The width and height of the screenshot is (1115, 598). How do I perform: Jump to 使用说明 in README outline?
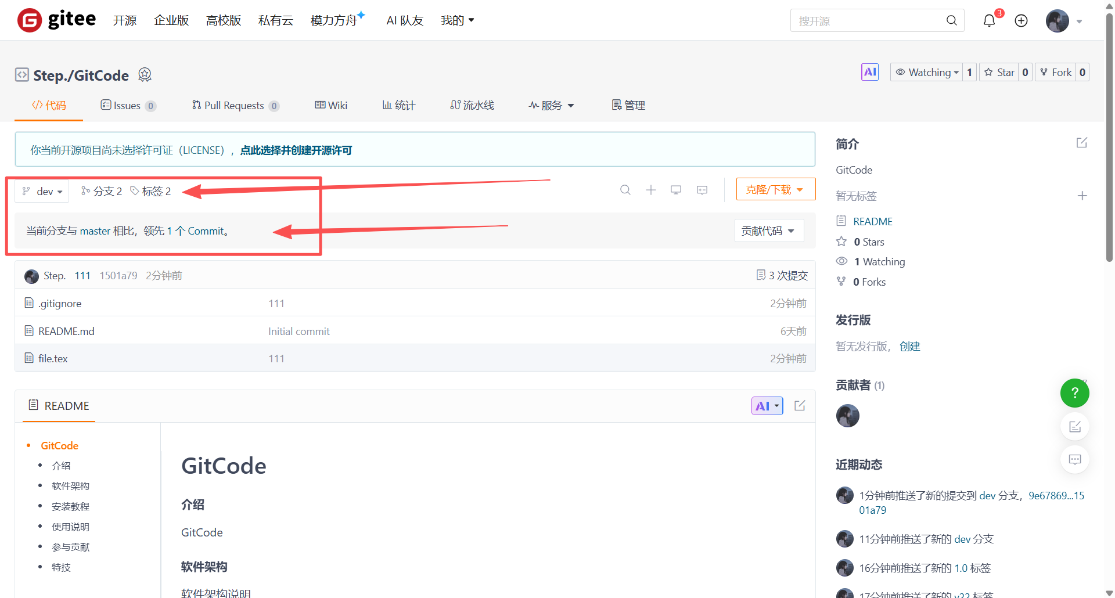pyautogui.click(x=70, y=527)
